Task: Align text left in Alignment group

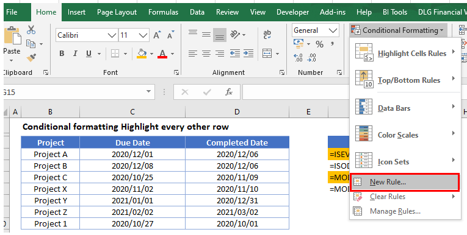Action: tap(193, 54)
